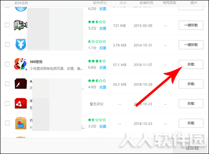Click the star rating above 3.2分

pyautogui.click(x=97, y=120)
